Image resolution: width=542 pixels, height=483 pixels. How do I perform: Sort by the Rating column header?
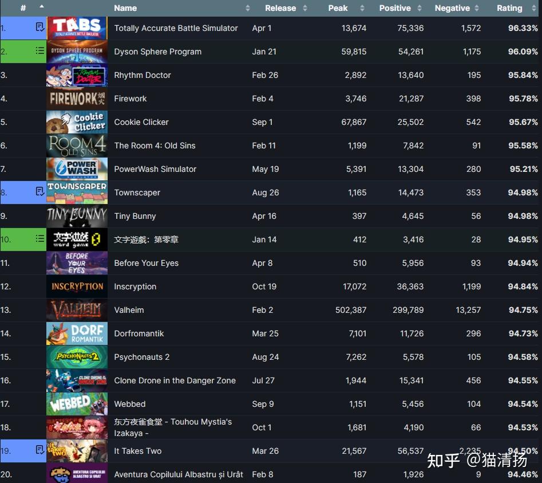click(509, 8)
